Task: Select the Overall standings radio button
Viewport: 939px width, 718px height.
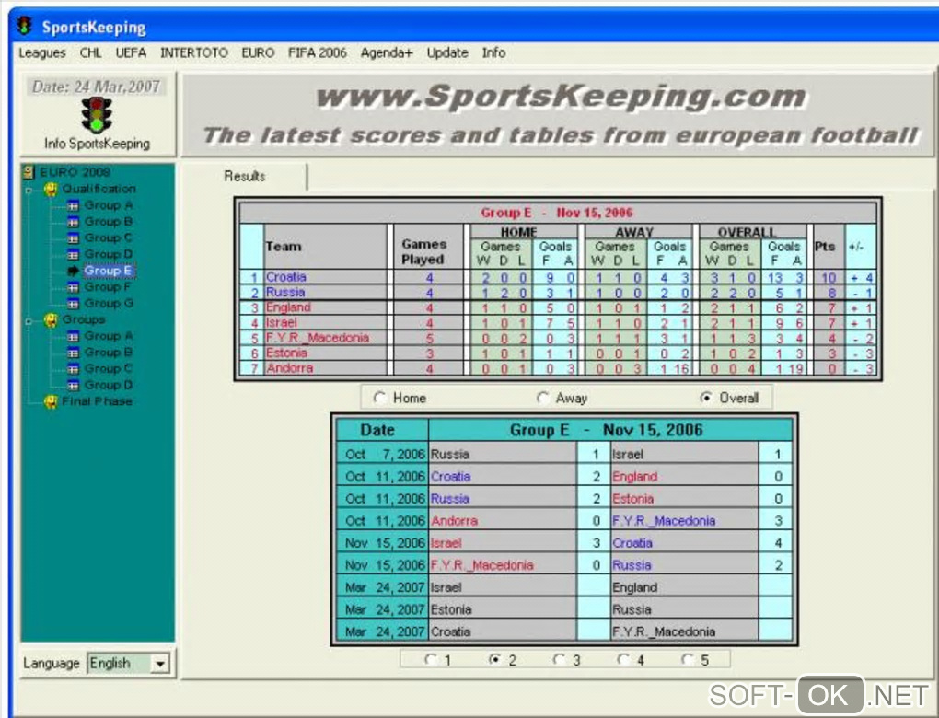Action: coord(706,398)
